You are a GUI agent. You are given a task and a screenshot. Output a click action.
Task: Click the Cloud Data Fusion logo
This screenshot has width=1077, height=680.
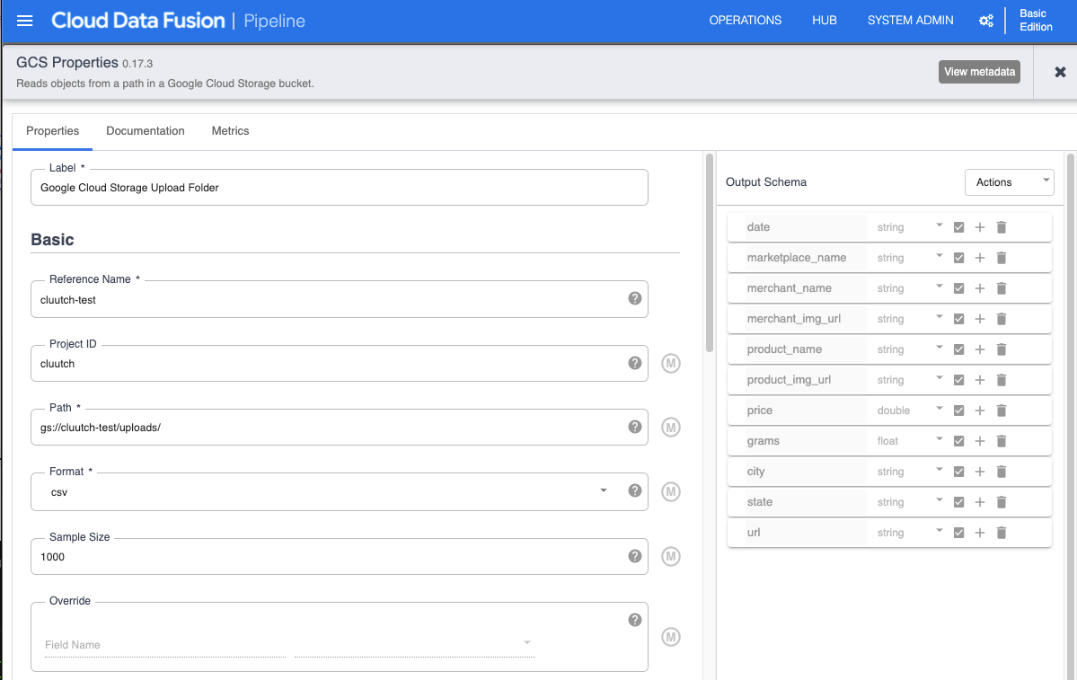tap(138, 21)
